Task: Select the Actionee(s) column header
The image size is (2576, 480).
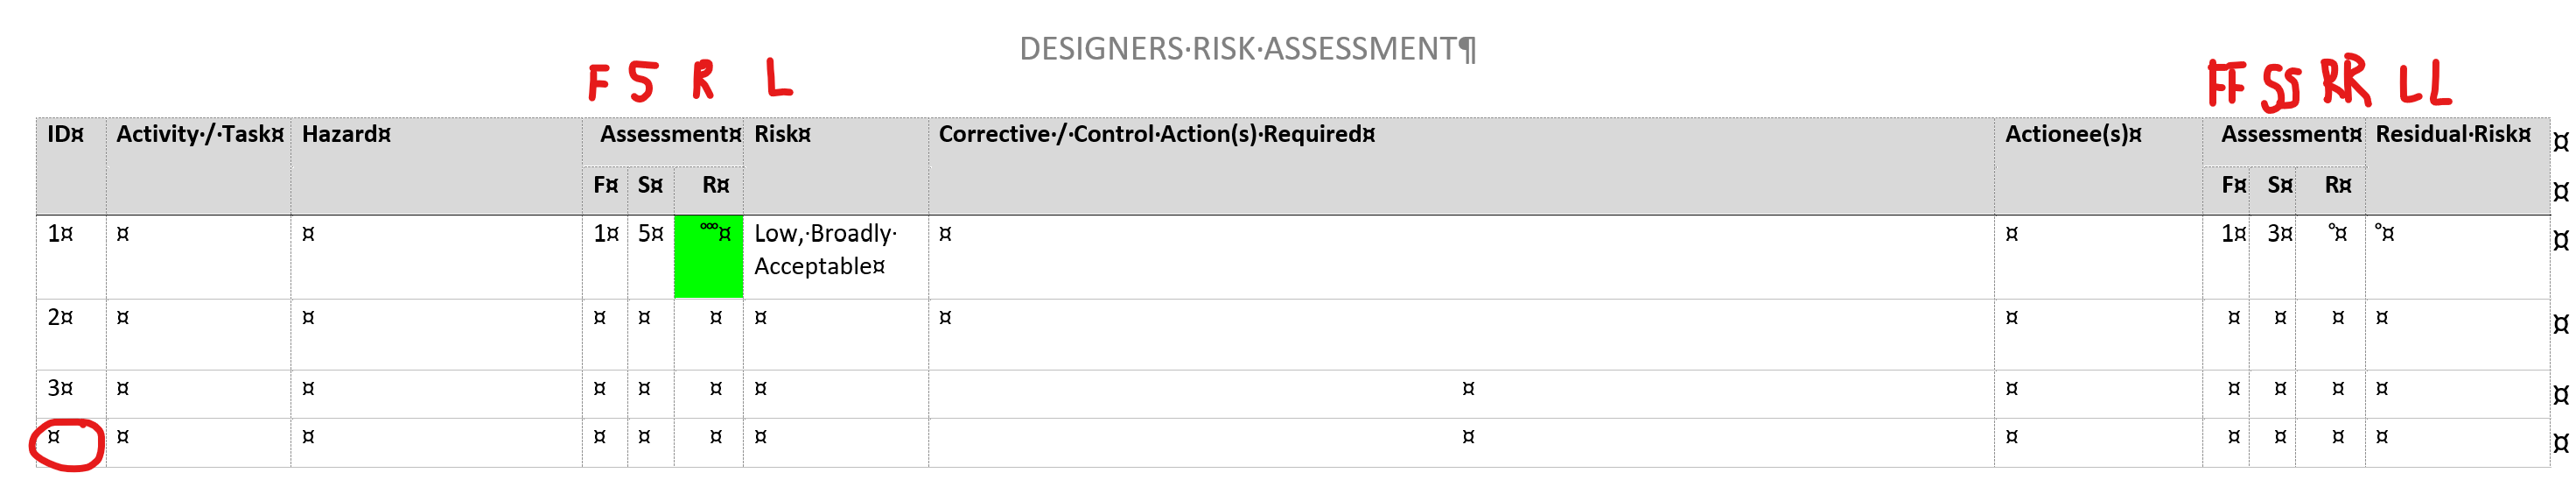Action: (2072, 134)
